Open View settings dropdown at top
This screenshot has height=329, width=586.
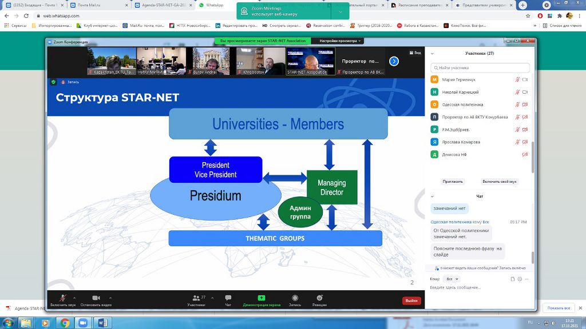[340, 41]
